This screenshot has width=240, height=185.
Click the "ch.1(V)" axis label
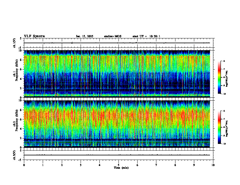pos(15,43)
